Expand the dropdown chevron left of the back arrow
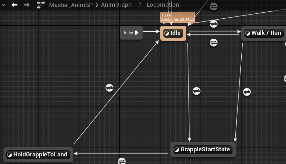Screen dimensions: 286x164 coord(3,5)
